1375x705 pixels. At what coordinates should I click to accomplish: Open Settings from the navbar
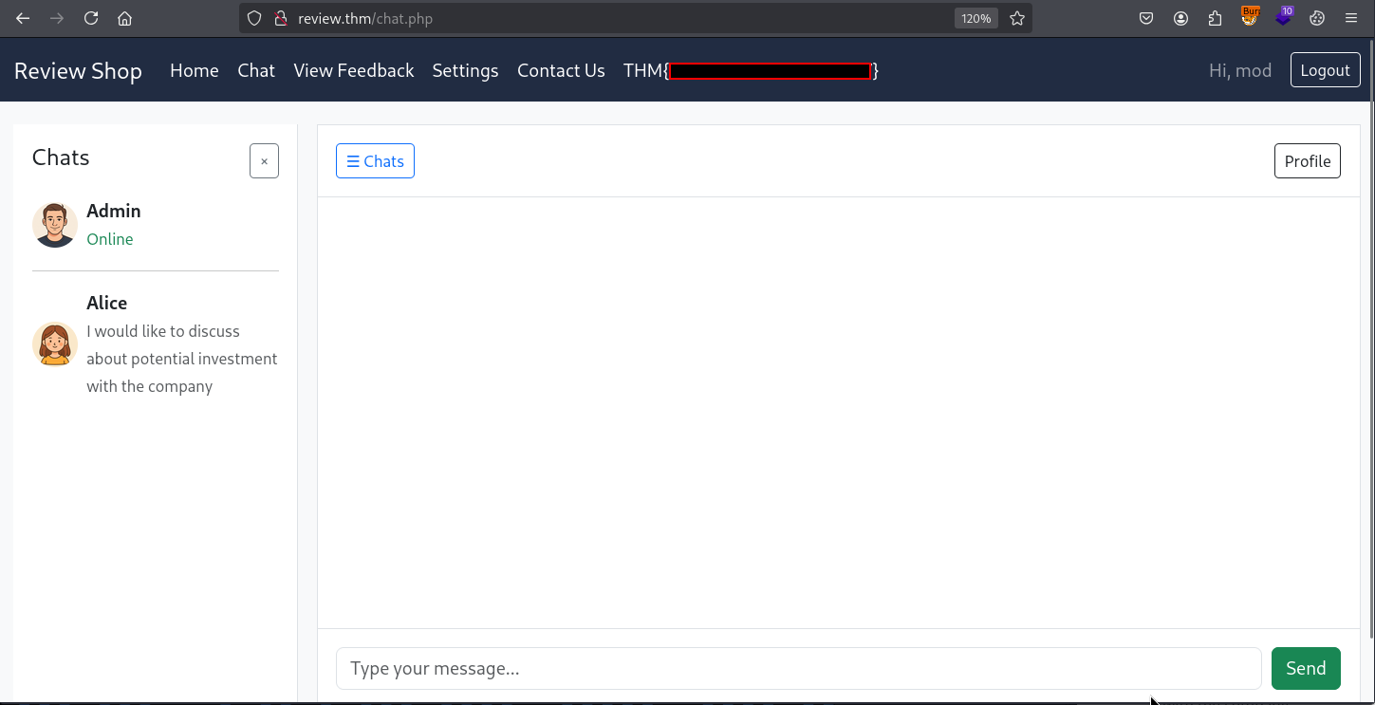465,70
